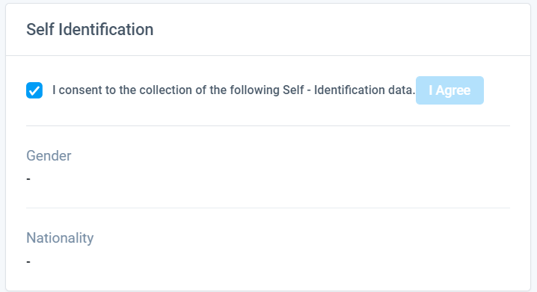Click the word "data." before I Agree
Viewport: 537px width, 292px height.
[x=402, y=90]
